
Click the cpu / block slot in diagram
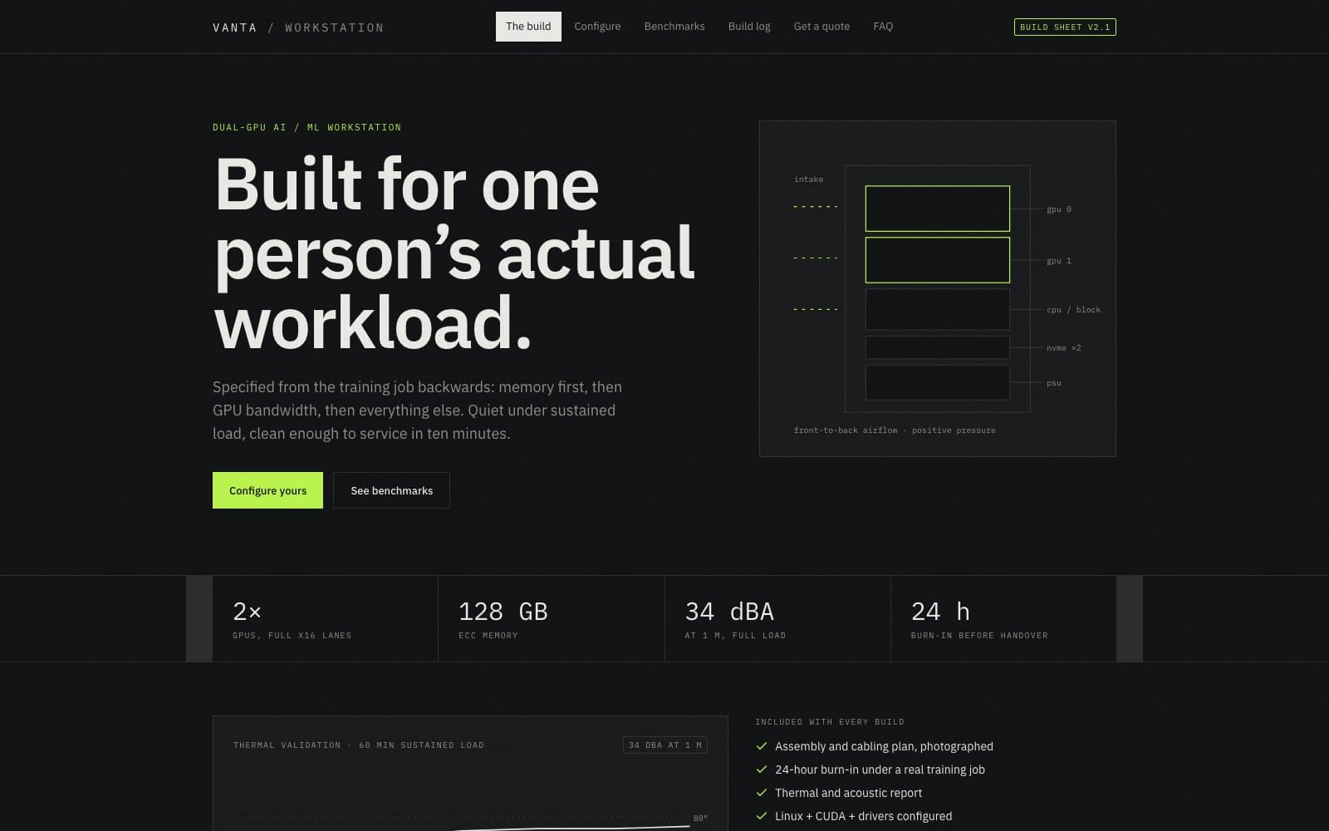937,309
